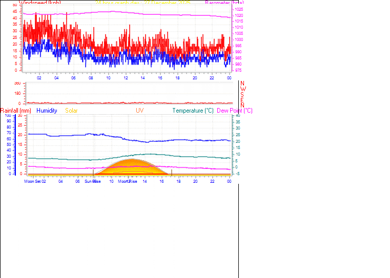The width and height of the screenshot is (390, 278).
Task: Click the pink barometer line in top chart
Action: tap(154, 13)
